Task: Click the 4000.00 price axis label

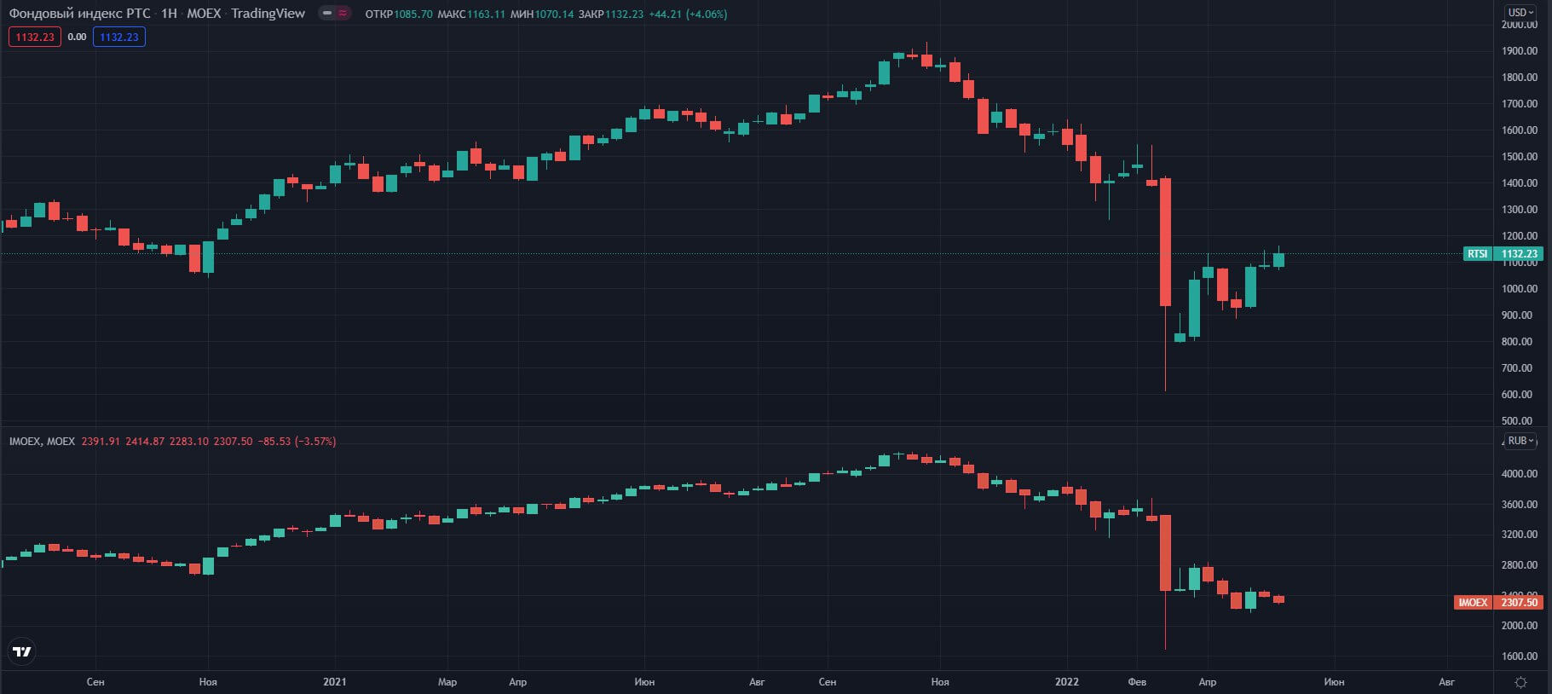Action: (x=1520, y=474)
